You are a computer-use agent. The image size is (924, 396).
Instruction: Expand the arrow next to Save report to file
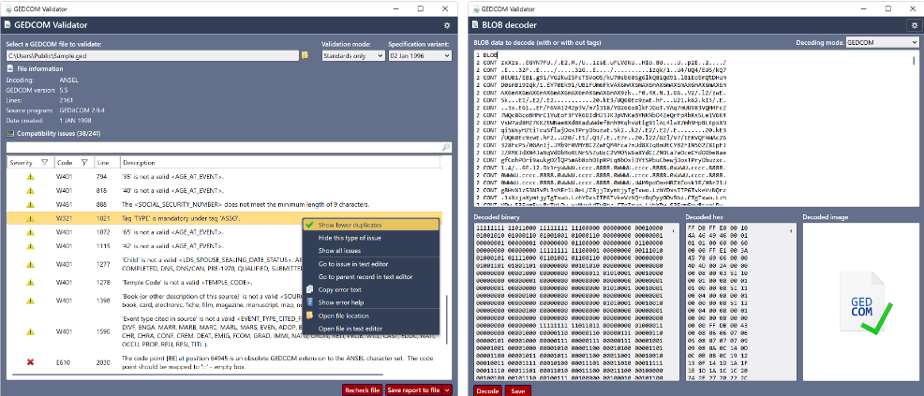point(448,389)
